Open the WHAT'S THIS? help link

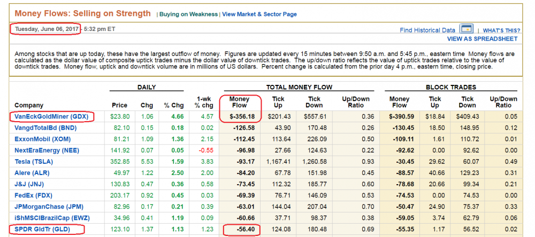(501, 30)
